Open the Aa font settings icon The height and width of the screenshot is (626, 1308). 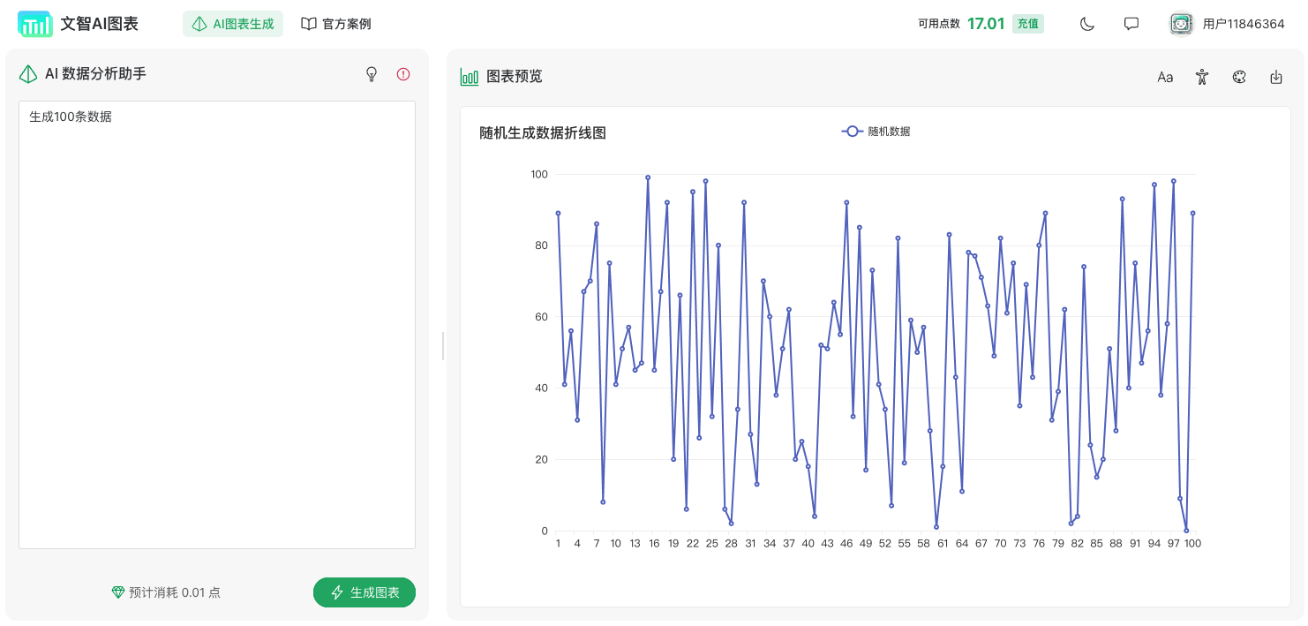click(x=1165, y=77)
